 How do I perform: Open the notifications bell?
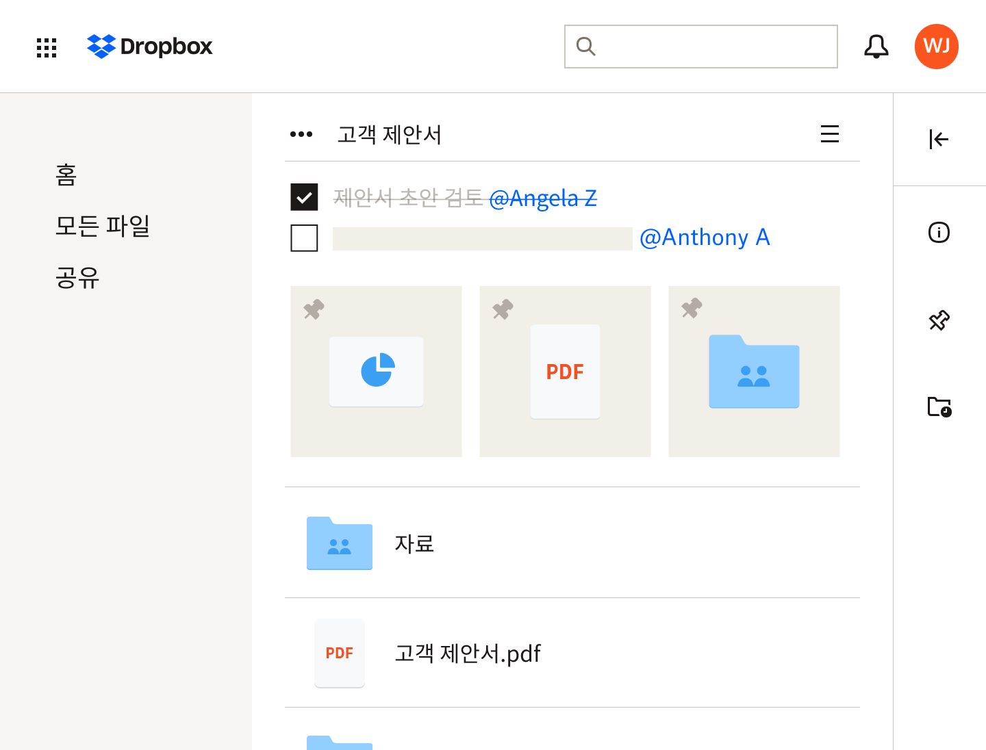point(876,47)
